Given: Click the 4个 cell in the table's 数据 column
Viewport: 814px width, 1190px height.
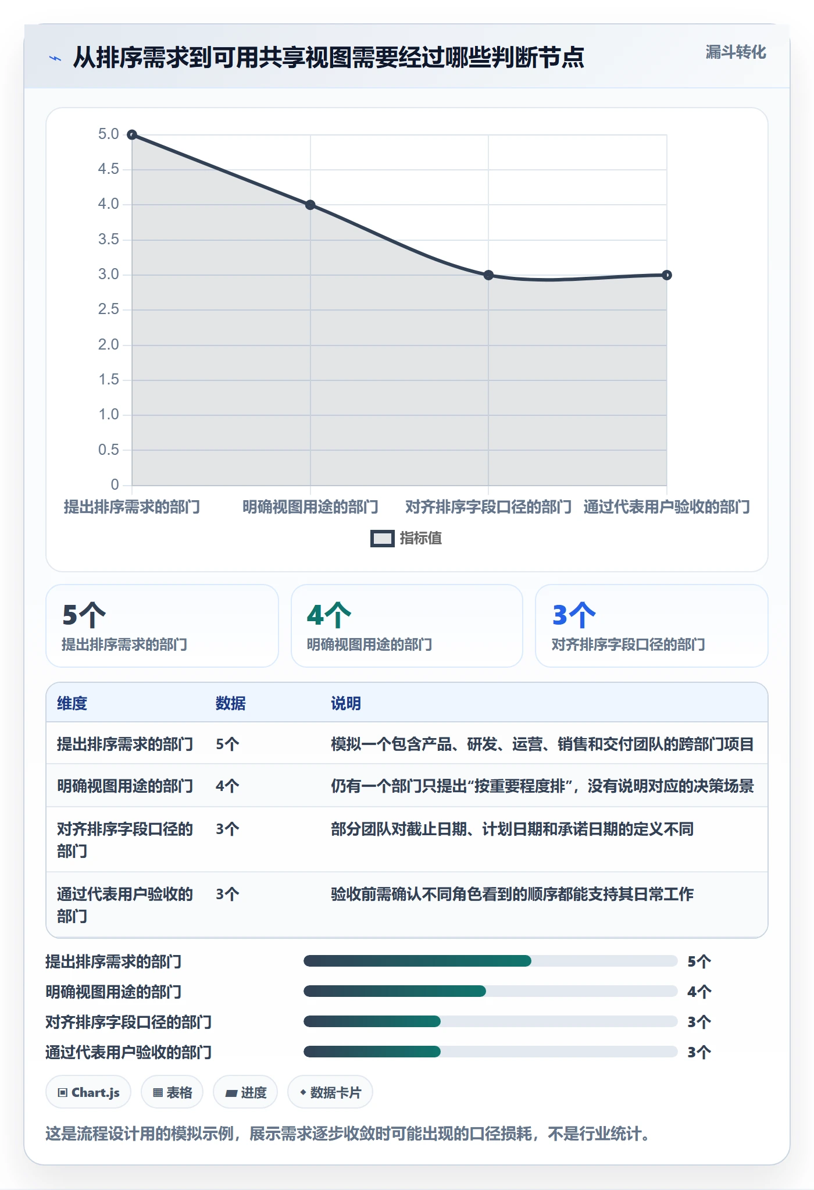Looking at the screenshot, I should [227, 786].
